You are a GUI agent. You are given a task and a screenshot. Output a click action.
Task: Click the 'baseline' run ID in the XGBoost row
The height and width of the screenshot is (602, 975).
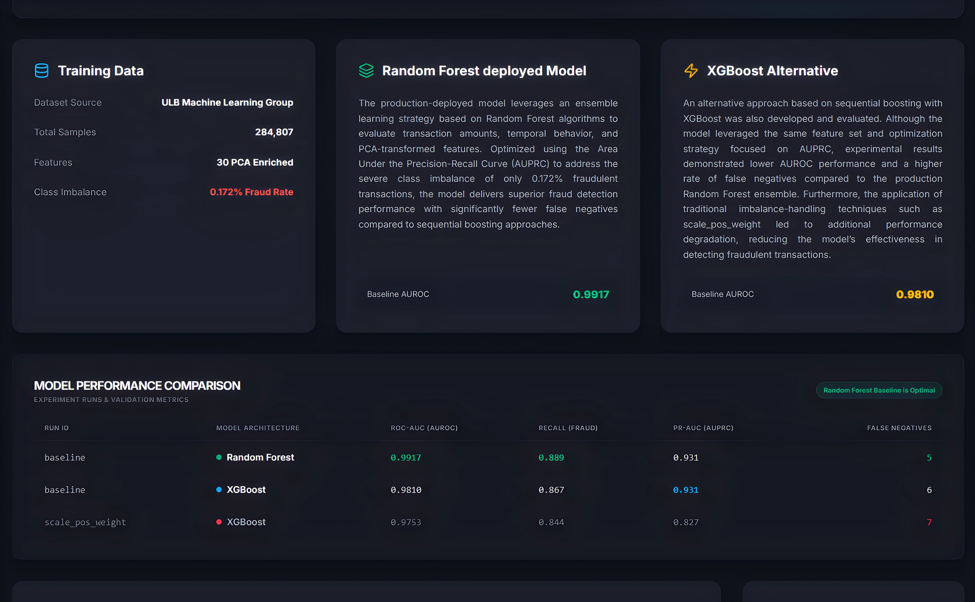point(65,490)
